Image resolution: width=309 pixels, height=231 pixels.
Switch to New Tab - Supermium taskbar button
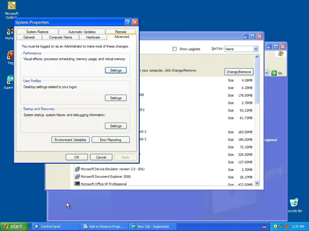tap(153, 226)
